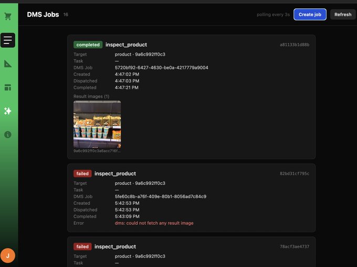Click the Result images (1) label
The width and height of the screenshot is (357, 267).
[91, 96]
